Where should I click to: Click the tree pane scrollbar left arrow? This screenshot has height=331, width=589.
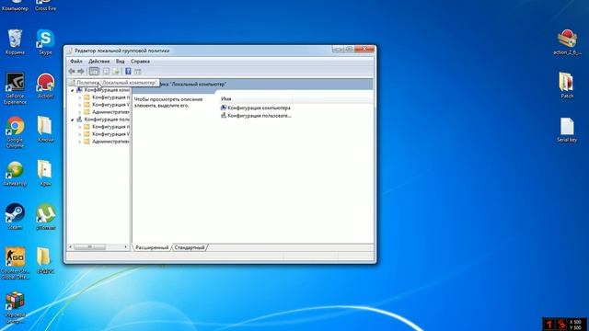click(x=70, y=247)
